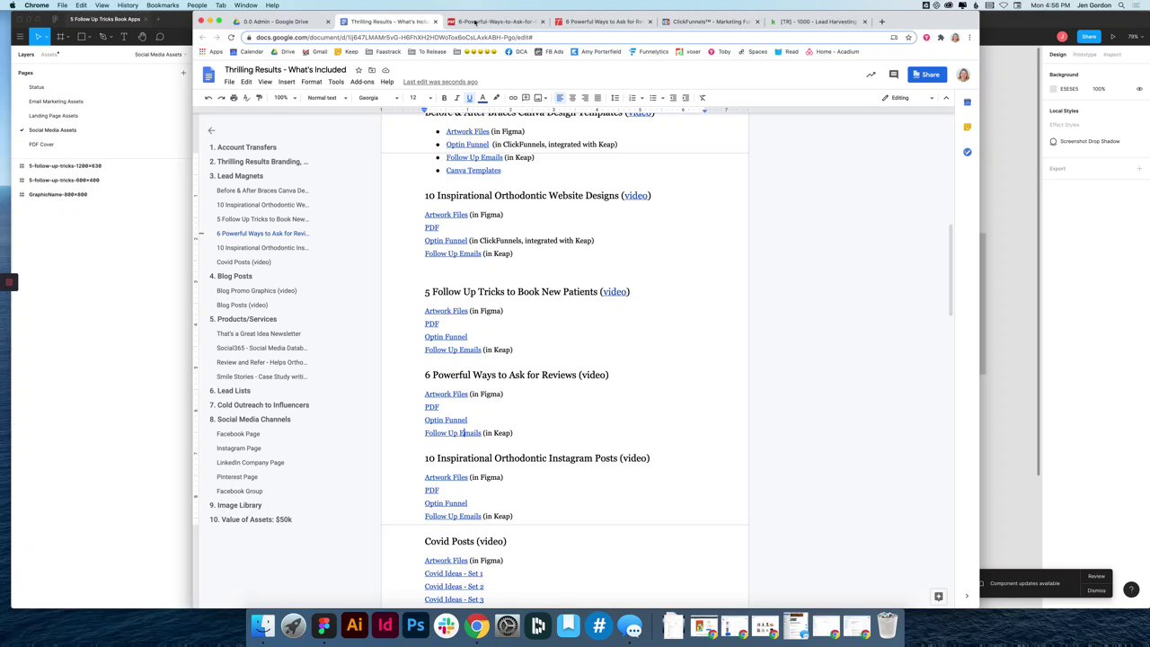Toggle underline formatting
Screen dimensions: 1150x647
(469, 98)
